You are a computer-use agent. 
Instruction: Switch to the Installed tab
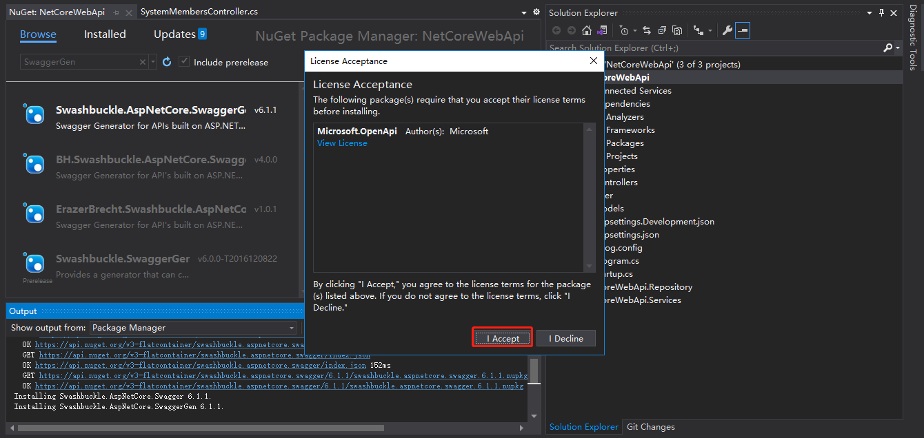[105, 34]
